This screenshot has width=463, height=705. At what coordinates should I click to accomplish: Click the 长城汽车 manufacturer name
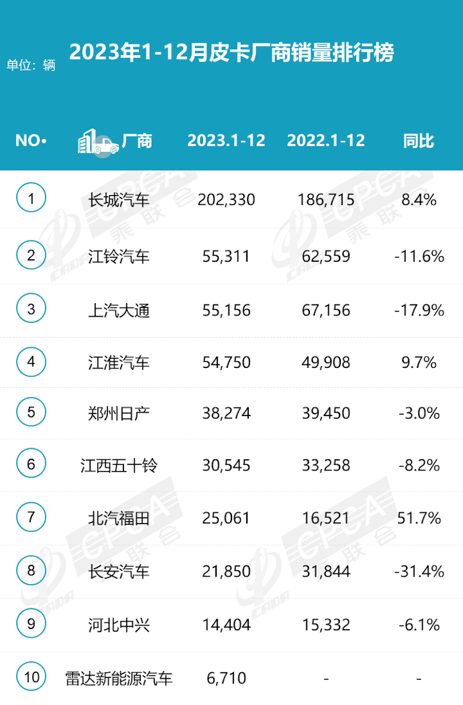119,199
